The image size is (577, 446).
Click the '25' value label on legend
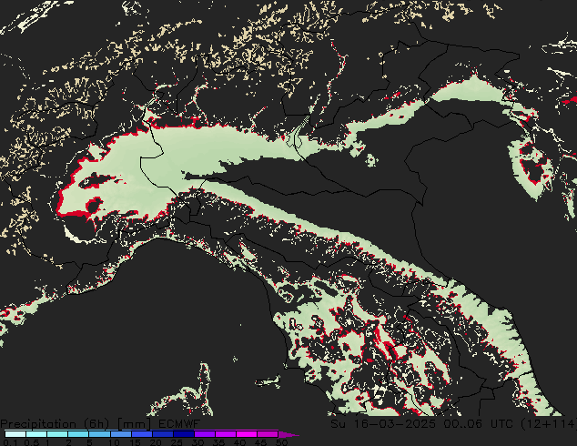(x=177, y=442)
